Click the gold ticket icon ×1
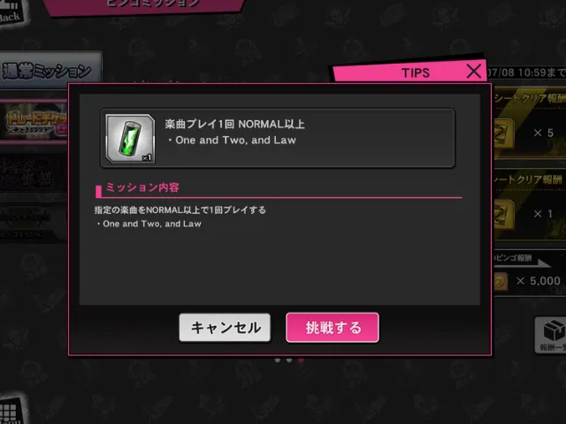566x424 pixels. coord(504,215)
